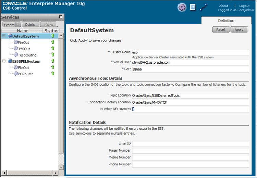Click ESBBPELSystem green status arrow

tap(53, 61)
